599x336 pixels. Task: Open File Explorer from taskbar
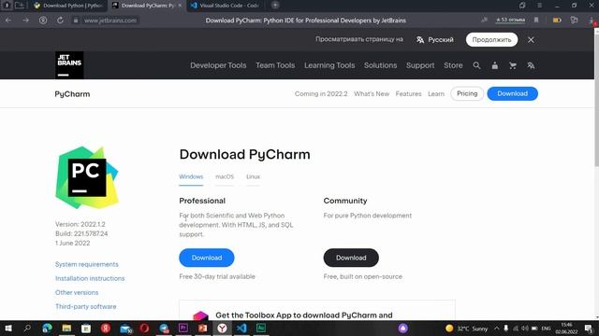coord(66,328)
